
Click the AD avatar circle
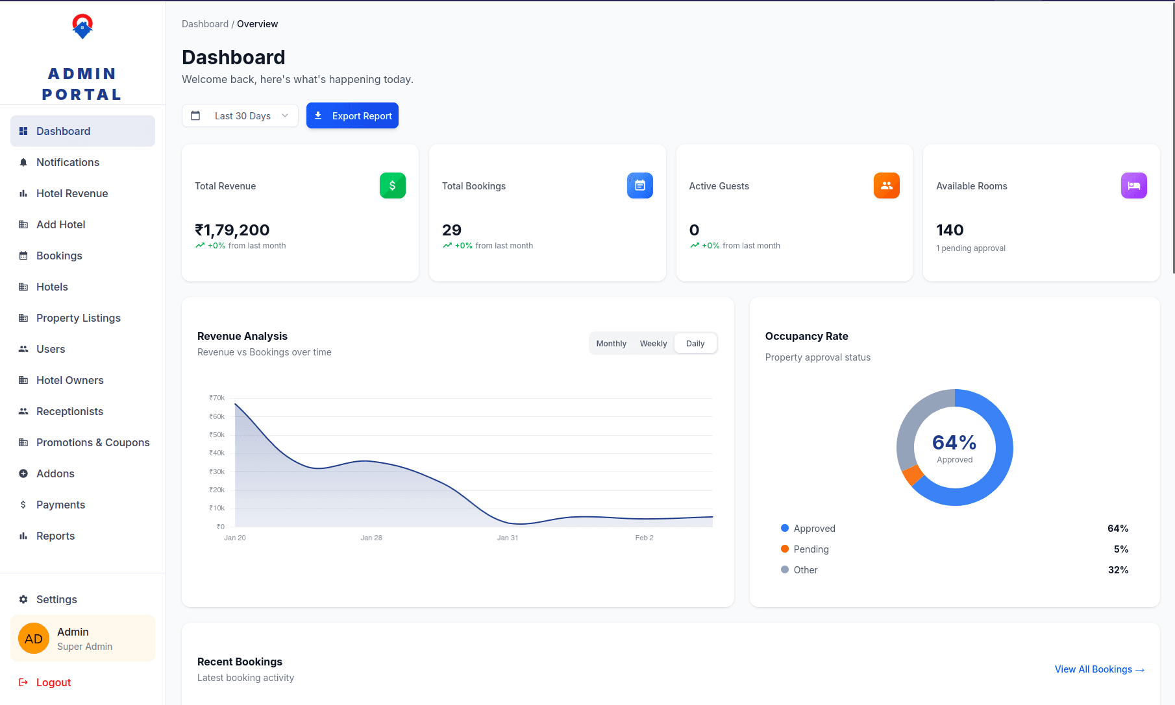34,638
